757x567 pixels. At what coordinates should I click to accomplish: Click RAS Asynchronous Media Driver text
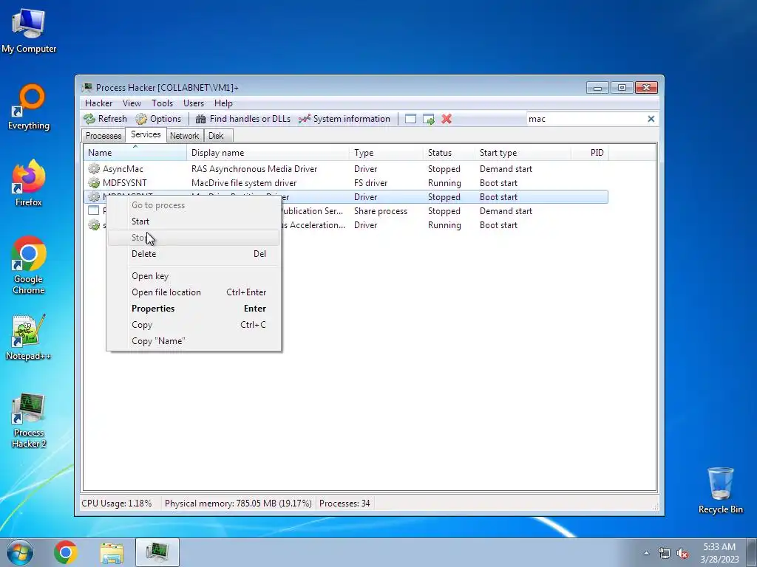click(x=254, y=169)
